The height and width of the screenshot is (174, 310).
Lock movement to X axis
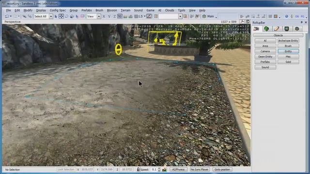tap(104, 16)
